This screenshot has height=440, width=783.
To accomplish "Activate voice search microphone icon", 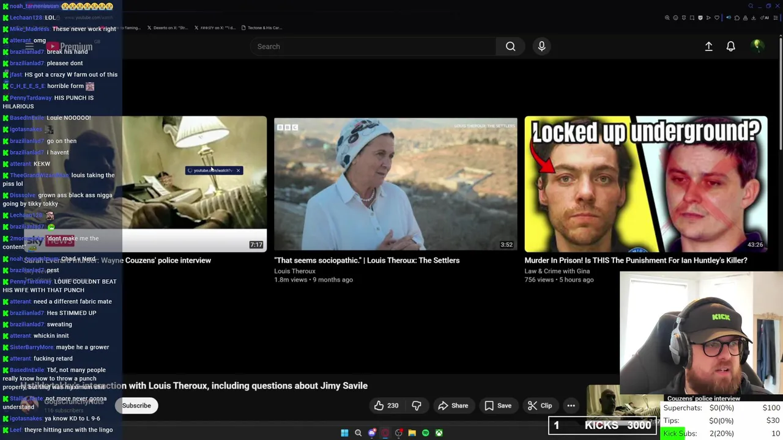I will coord(541,46).
